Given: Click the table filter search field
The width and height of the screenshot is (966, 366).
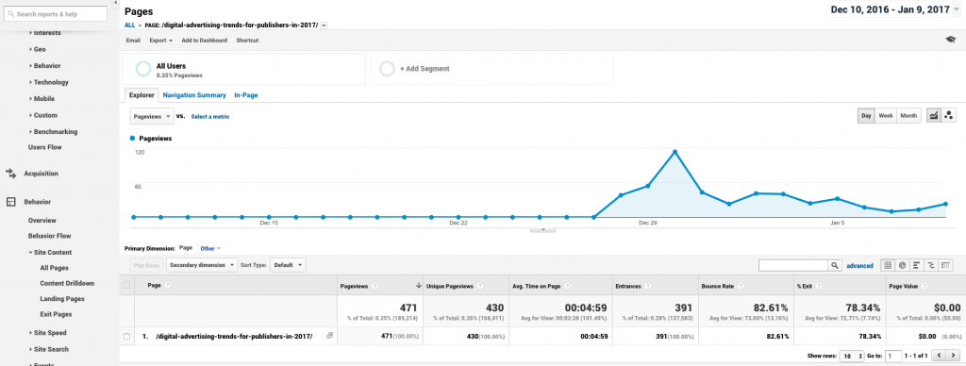Looking at the screenshot, I should point(793,266).
